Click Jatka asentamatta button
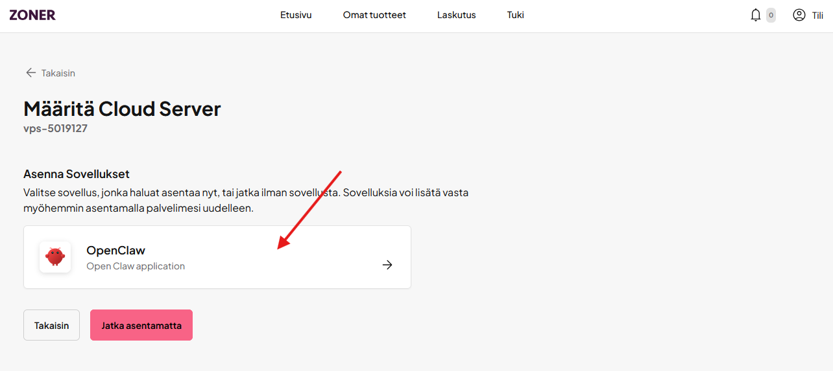Screen dimensions: 833x371 pos(141,325)
